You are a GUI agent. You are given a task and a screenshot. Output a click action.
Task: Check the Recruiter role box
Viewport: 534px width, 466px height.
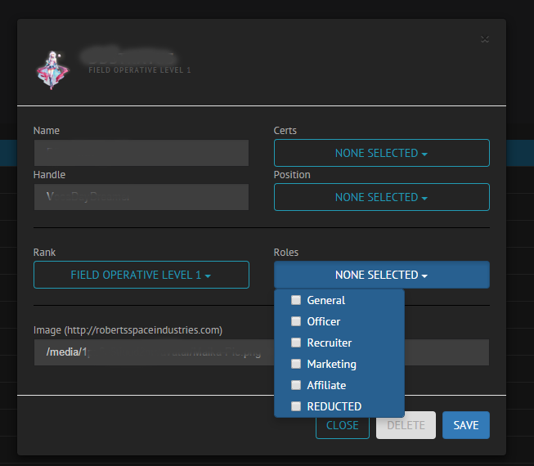tap(296, 343)
